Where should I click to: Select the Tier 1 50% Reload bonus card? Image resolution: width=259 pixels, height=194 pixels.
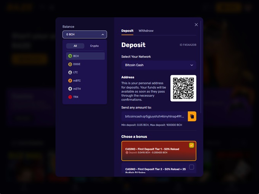[x=159, y=151]
